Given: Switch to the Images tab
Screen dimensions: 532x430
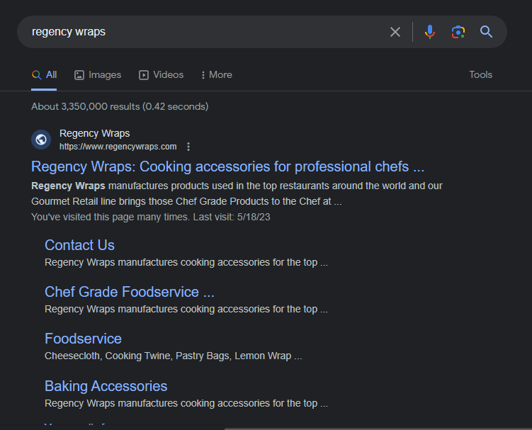Looking at the screenshot, I should tap(98, 74).
